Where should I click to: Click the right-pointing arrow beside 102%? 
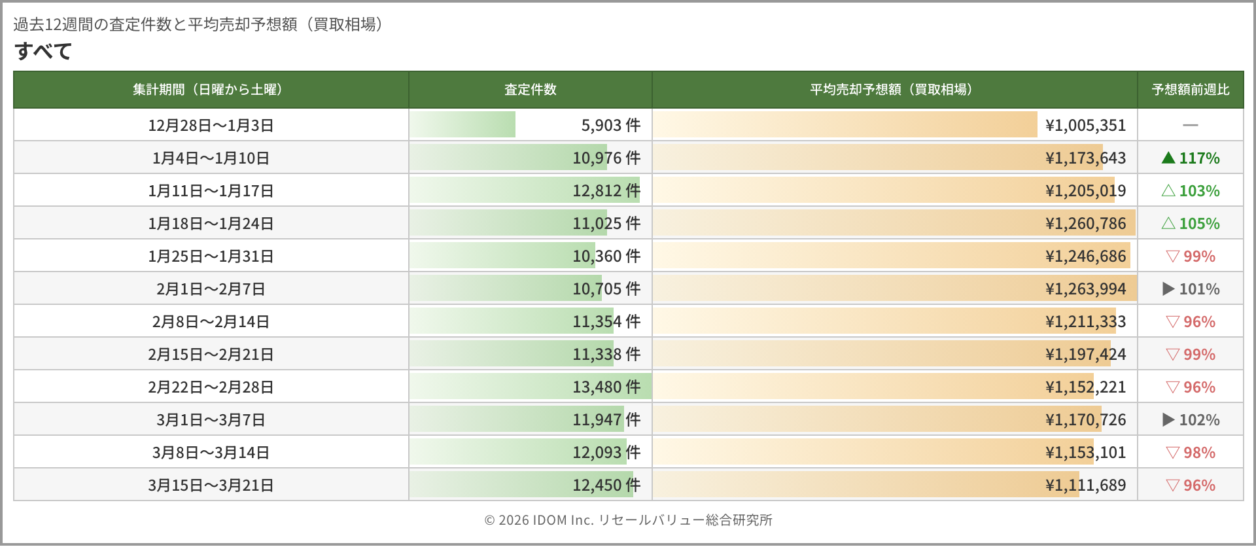[1168, 419]
